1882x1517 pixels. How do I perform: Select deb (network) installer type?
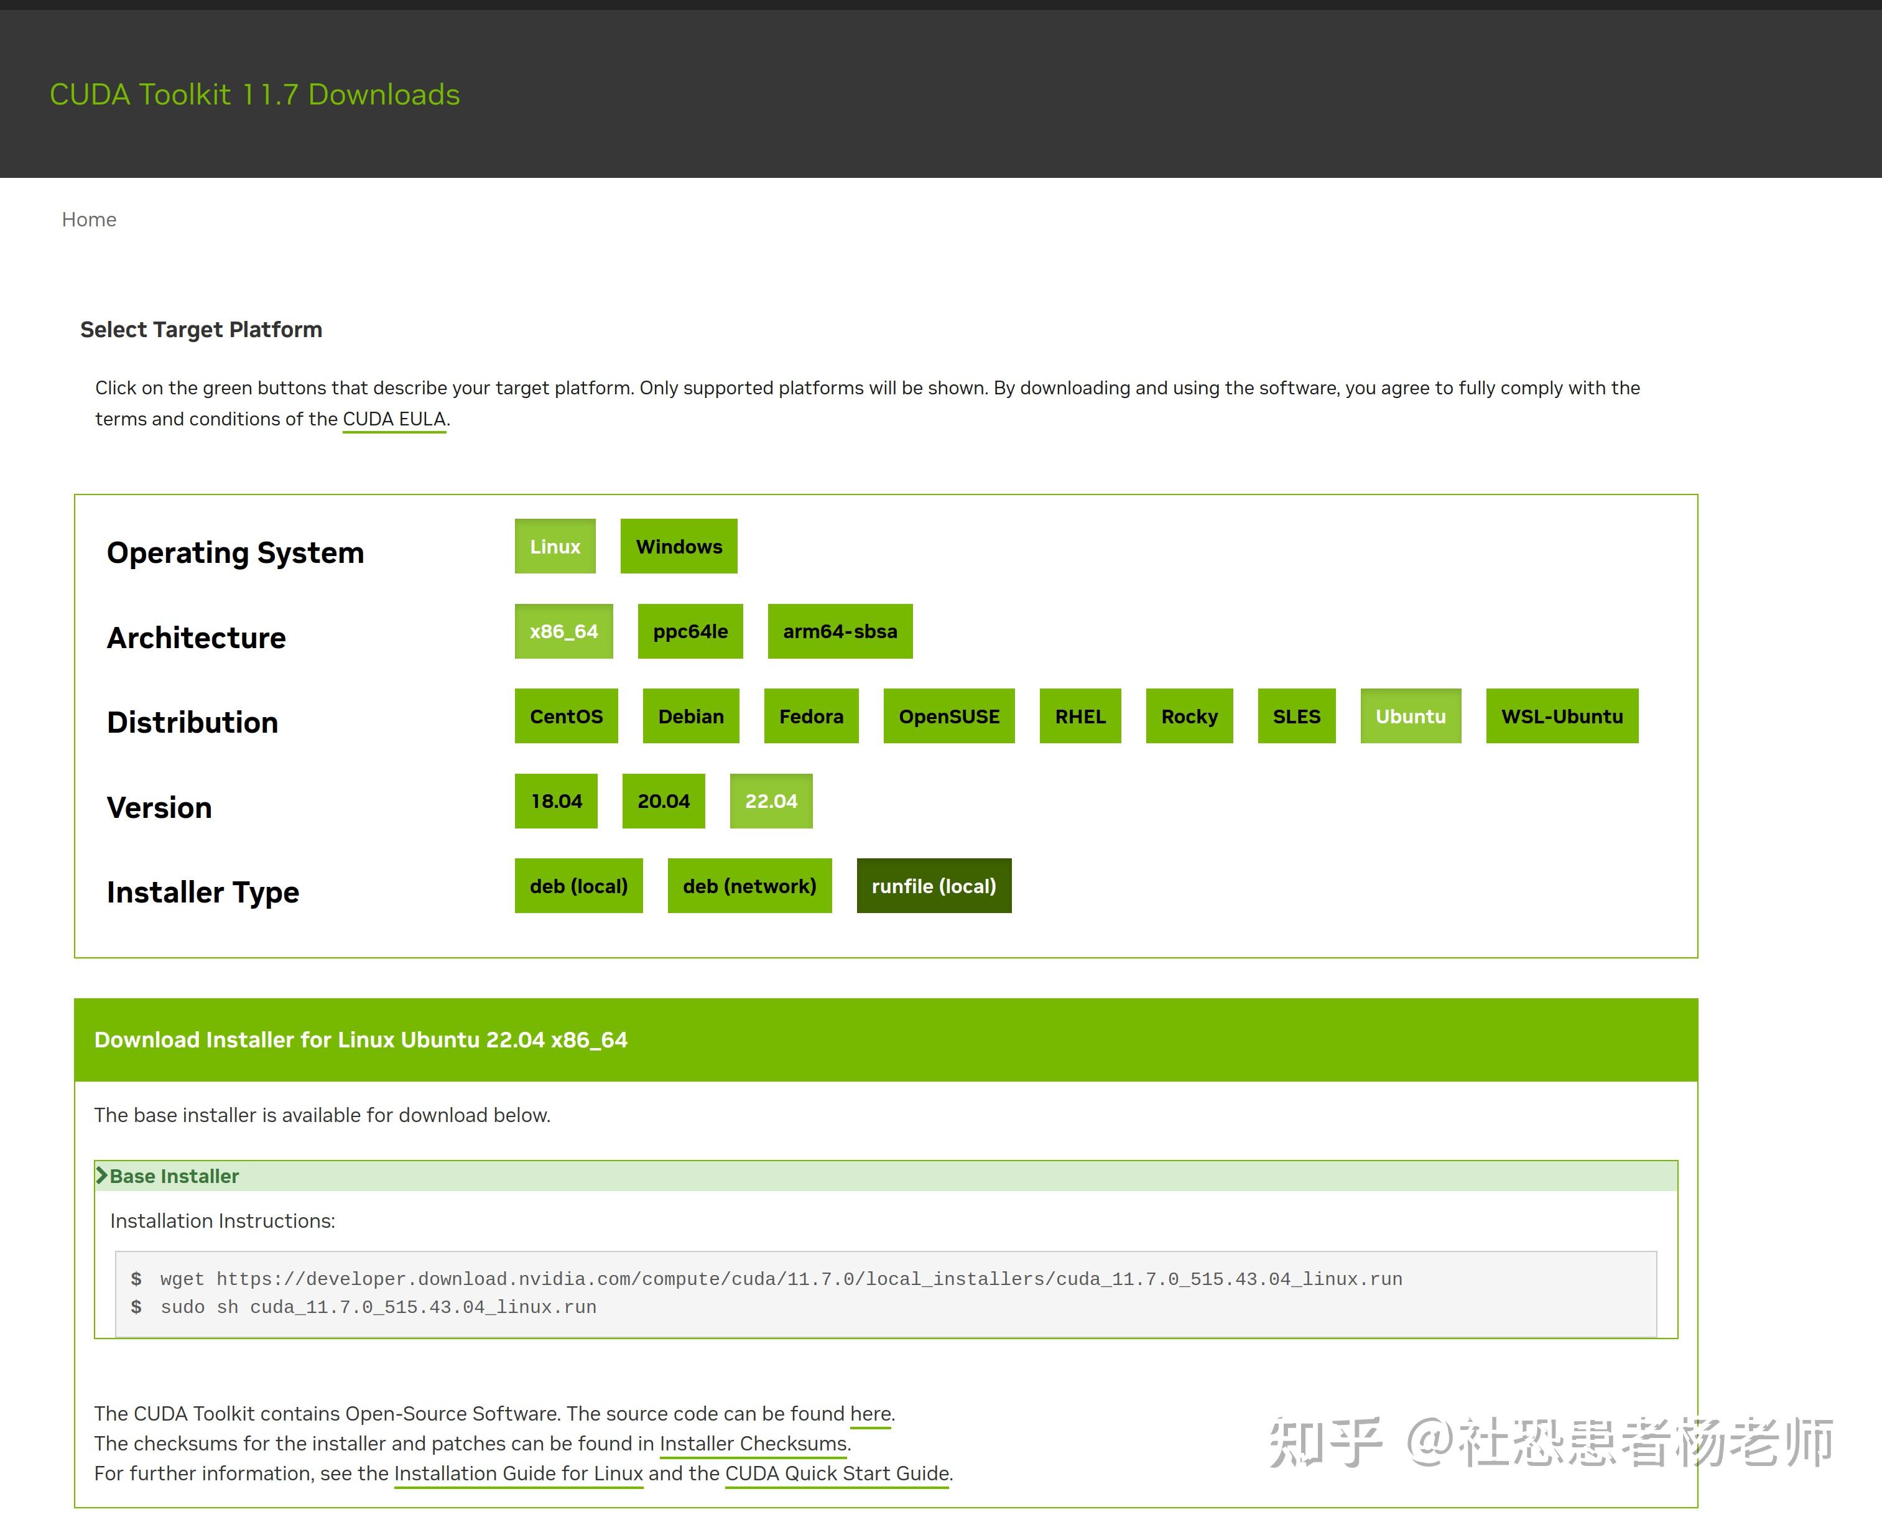[749, 885]
